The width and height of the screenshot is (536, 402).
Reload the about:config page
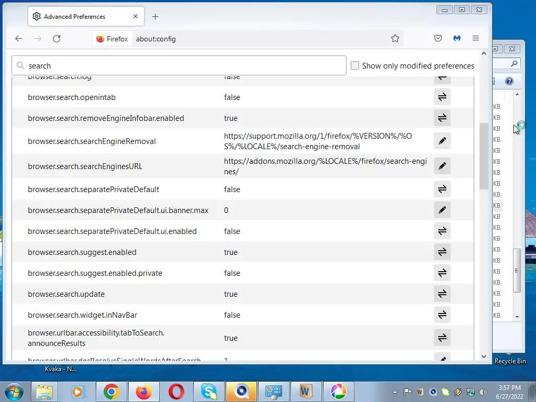(57, 39)
